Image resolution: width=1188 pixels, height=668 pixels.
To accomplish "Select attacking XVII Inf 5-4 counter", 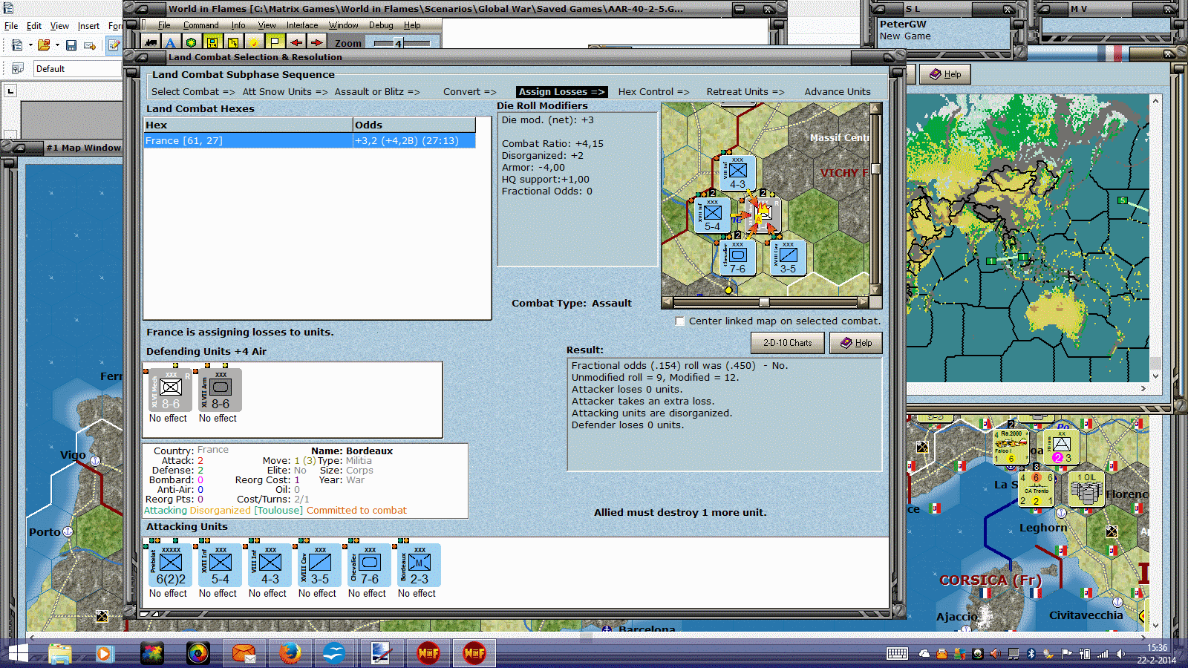I will click(x=221, y=566).
